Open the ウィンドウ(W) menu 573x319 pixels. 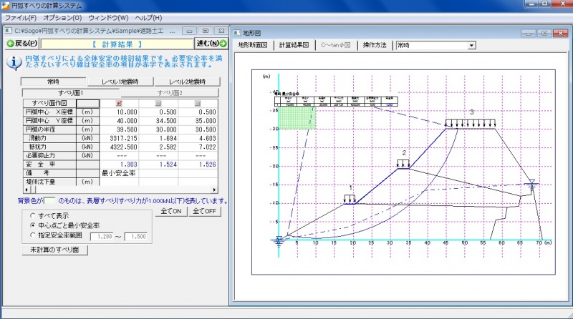click(108, 17)
